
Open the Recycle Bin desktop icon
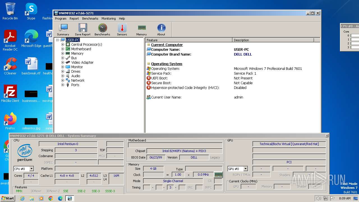tap(10, 11)
